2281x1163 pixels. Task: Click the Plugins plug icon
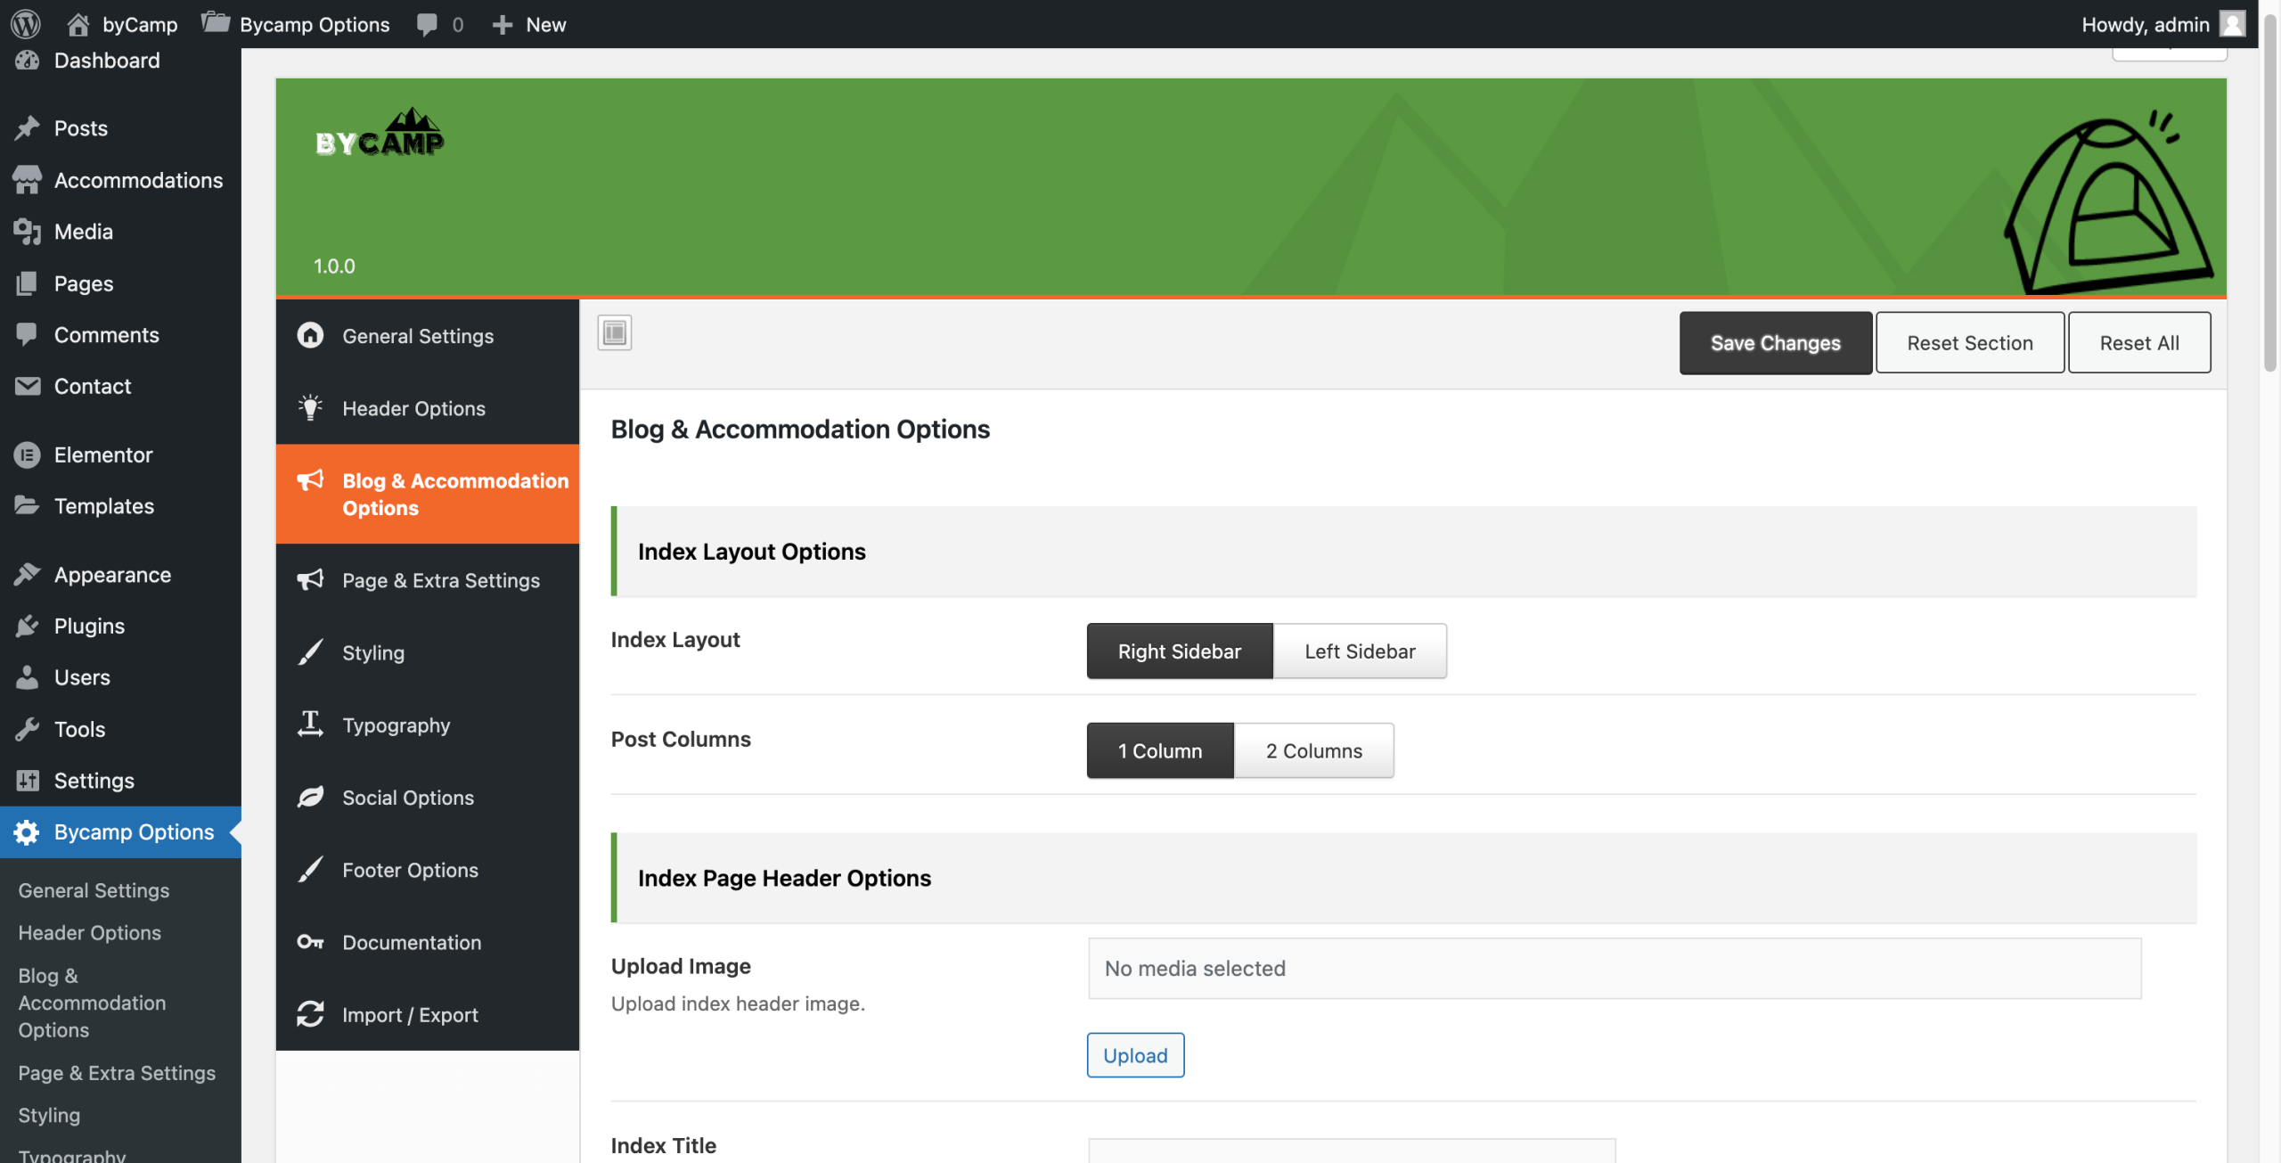(28, 626)
